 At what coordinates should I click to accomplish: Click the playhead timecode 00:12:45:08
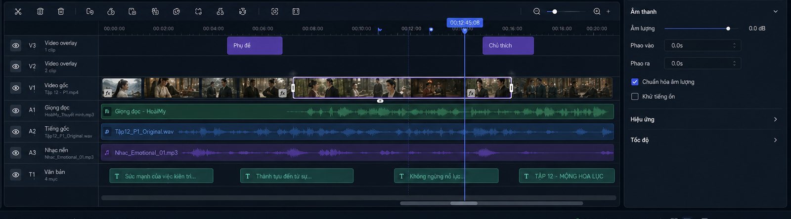[465, 23]
